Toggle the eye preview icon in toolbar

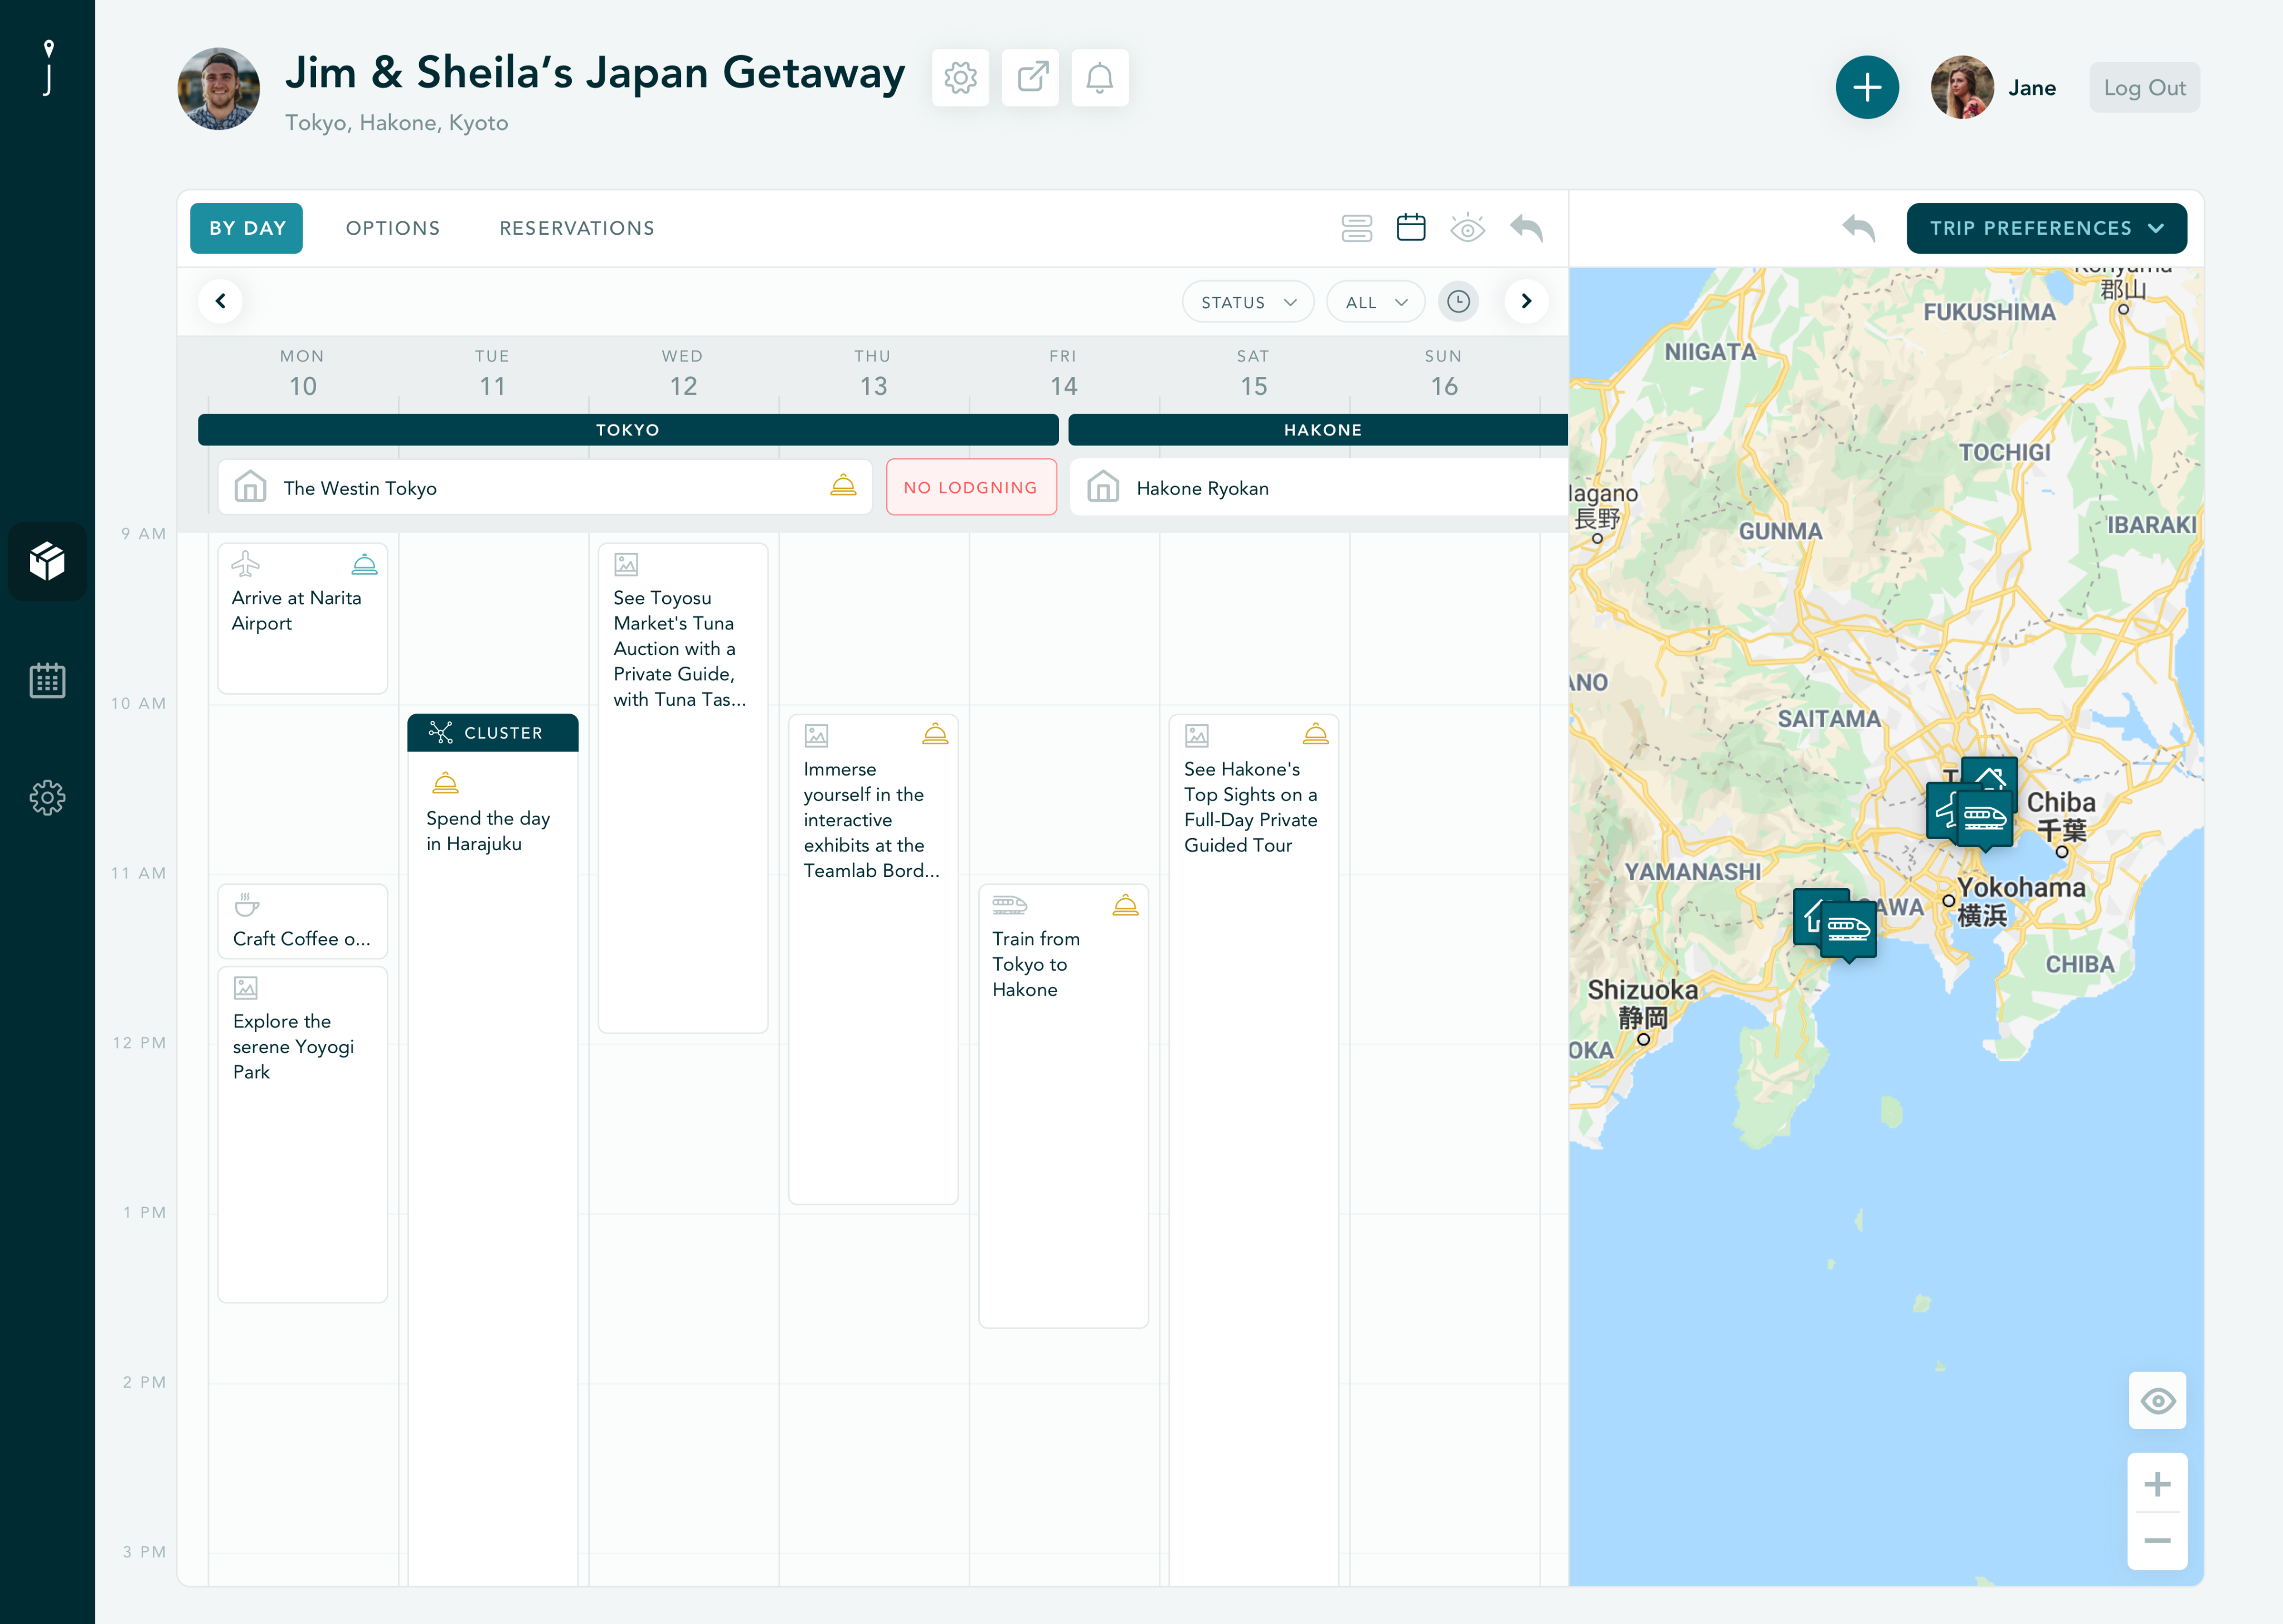pos(1468,228)
